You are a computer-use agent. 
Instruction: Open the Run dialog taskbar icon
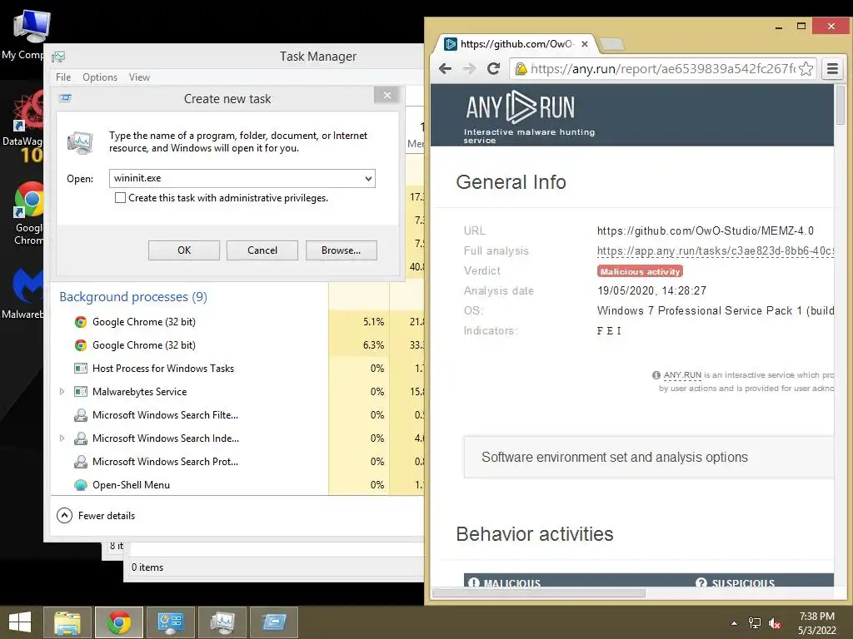click(x=273, y=622)
